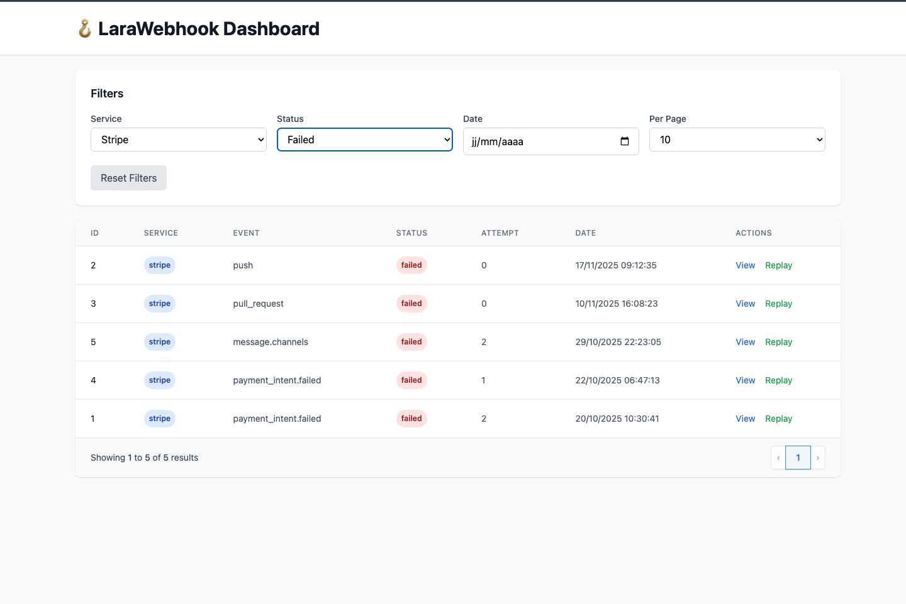
Task: Click the failed badge on webhook ID 4
Action: (x=411, y=380)
